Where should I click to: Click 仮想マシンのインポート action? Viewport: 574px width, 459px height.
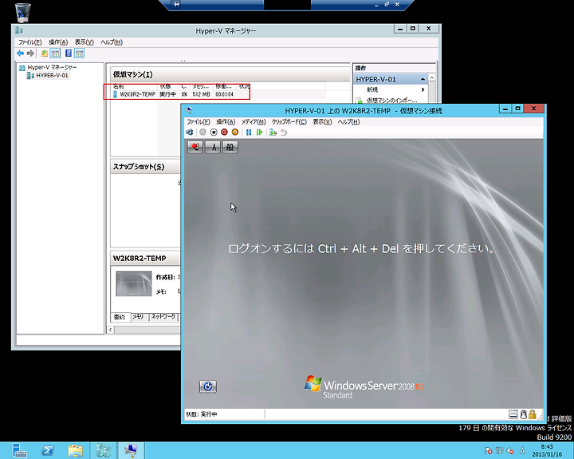pyautogui.click(x=392, y=100)
